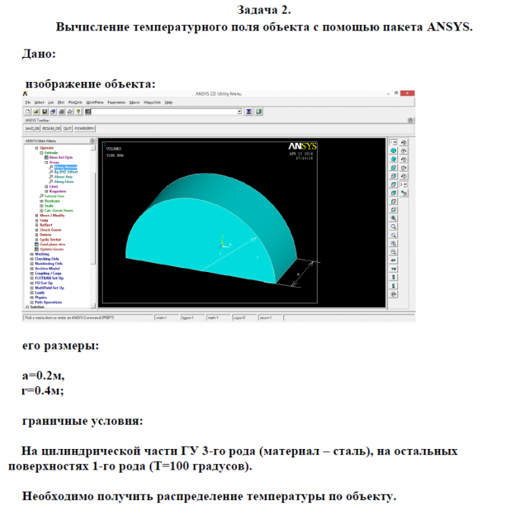Image resolution: width=506 pixels, height=506 pixels.
Task: Click the SAVE_DB toolbar button
Action: [x=32, y=128]
